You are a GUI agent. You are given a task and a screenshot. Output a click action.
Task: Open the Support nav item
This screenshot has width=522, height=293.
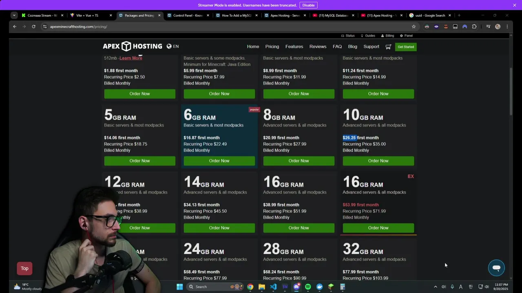coord(371,46)
